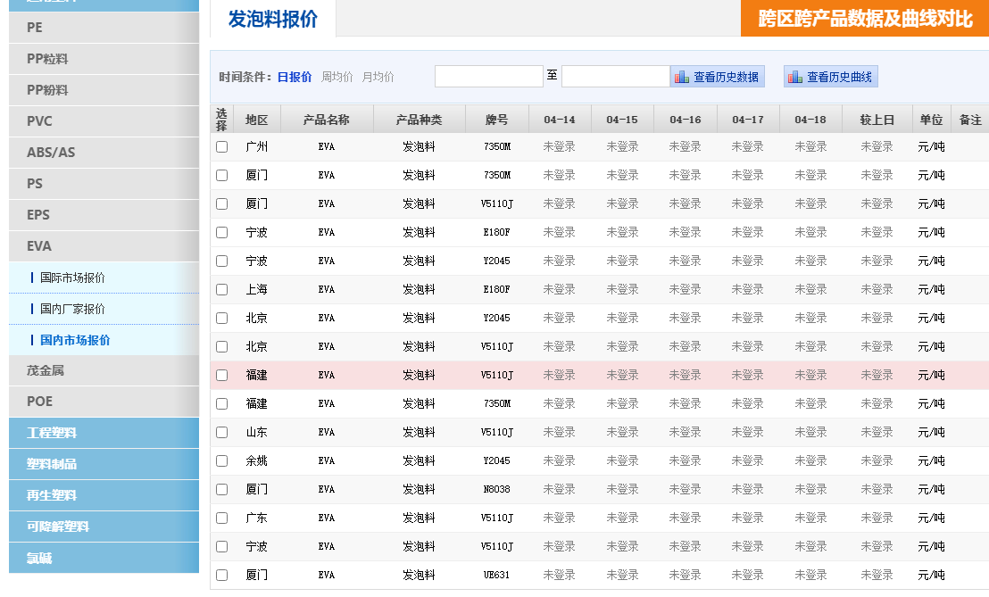Tick the checkbox for 上海 E180F
This screenshot has height=597, width=989.
222,289
